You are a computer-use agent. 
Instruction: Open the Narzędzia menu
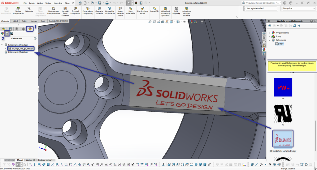tap(58, 3)
